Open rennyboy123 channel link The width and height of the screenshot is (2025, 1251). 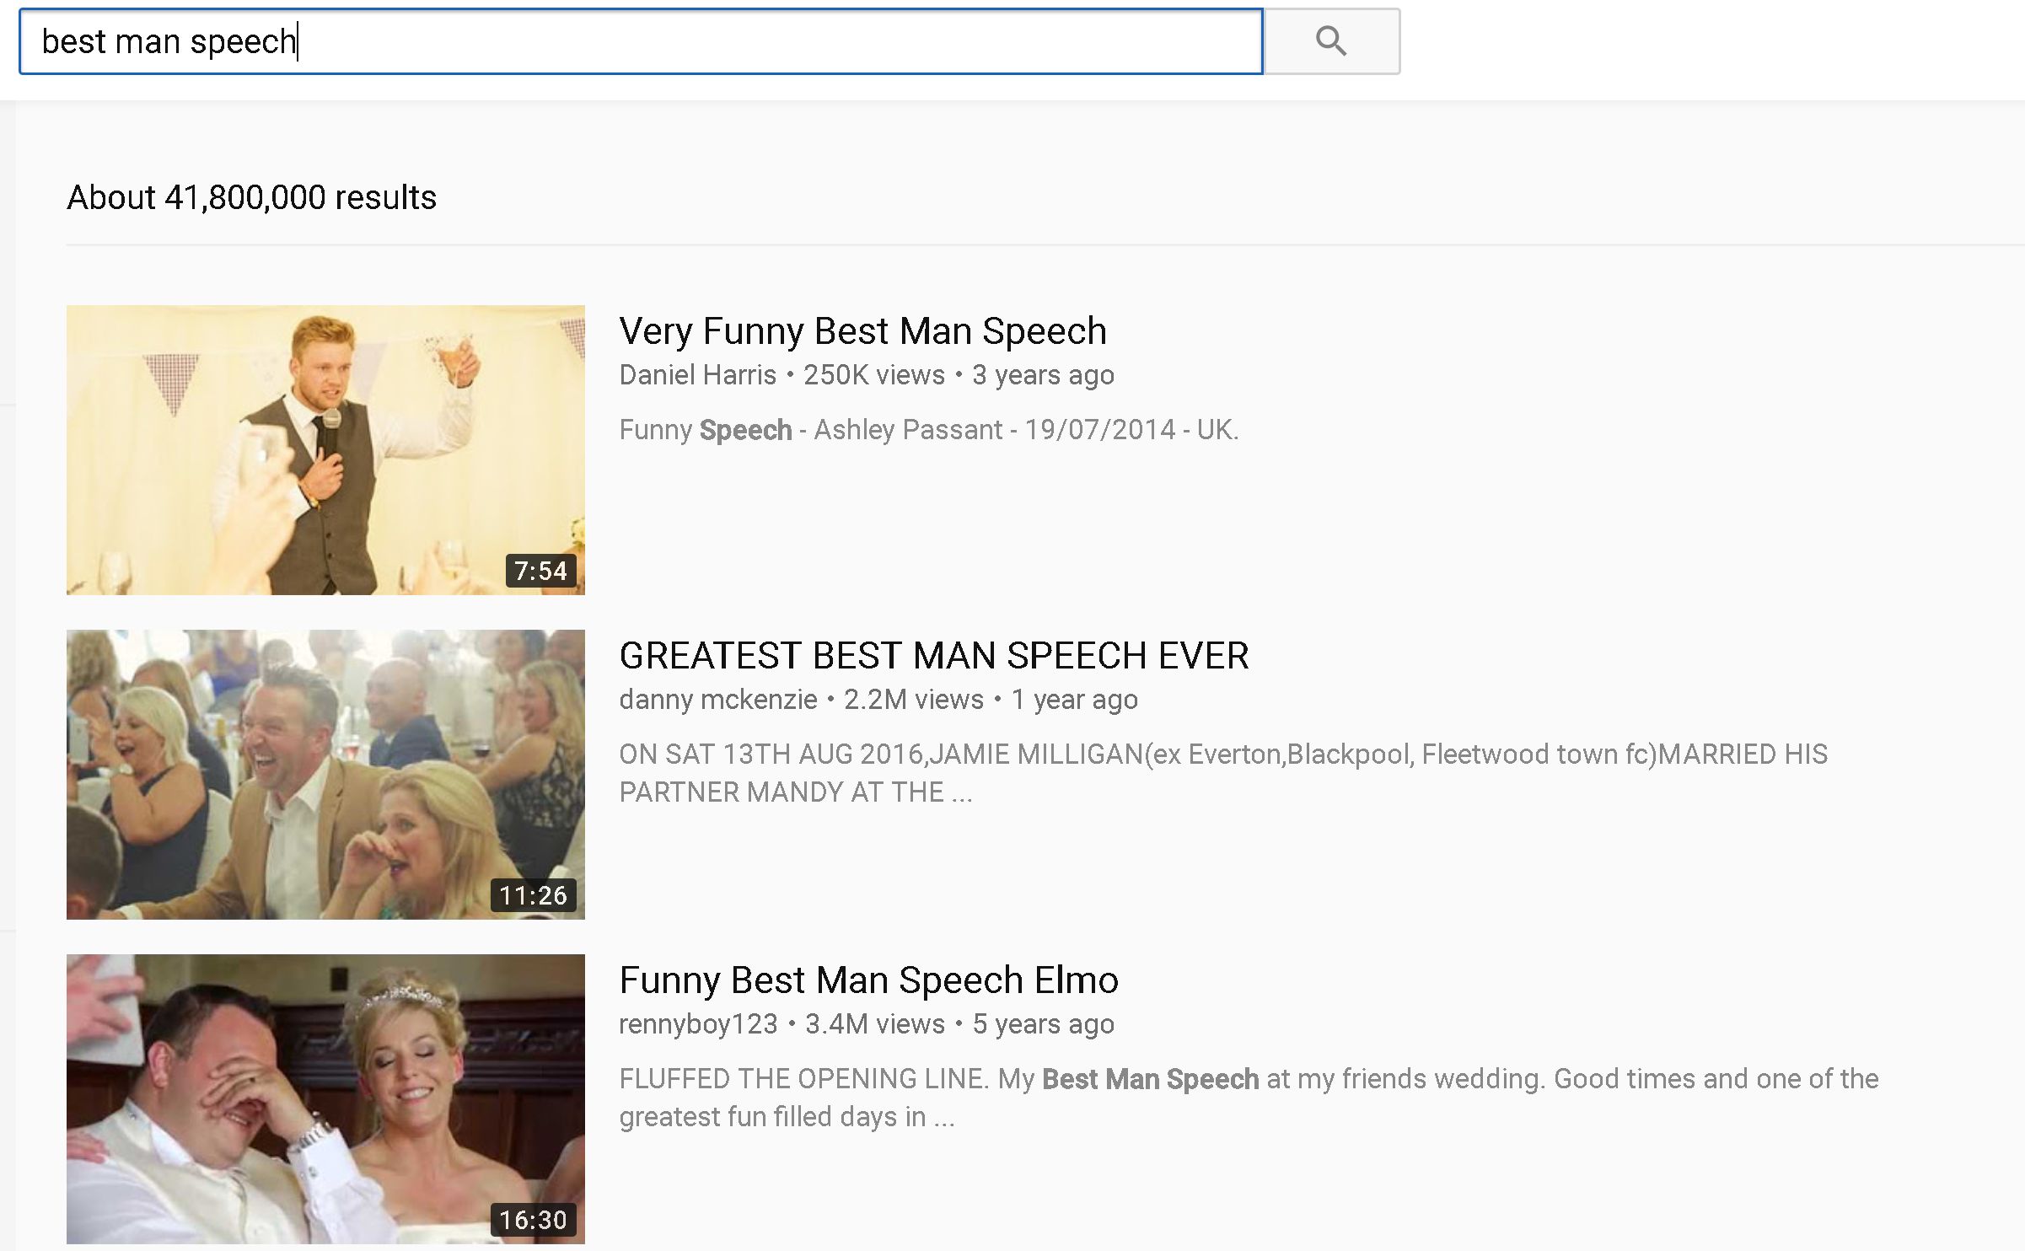click(x=698, y=1024)
